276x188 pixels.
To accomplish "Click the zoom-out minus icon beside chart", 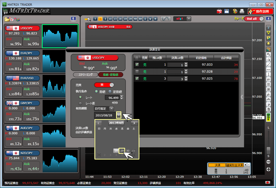I will click(x=268, y=162).
